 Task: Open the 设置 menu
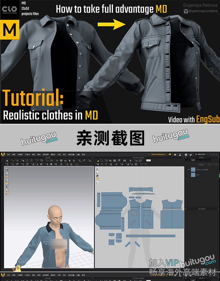(78, 154)
